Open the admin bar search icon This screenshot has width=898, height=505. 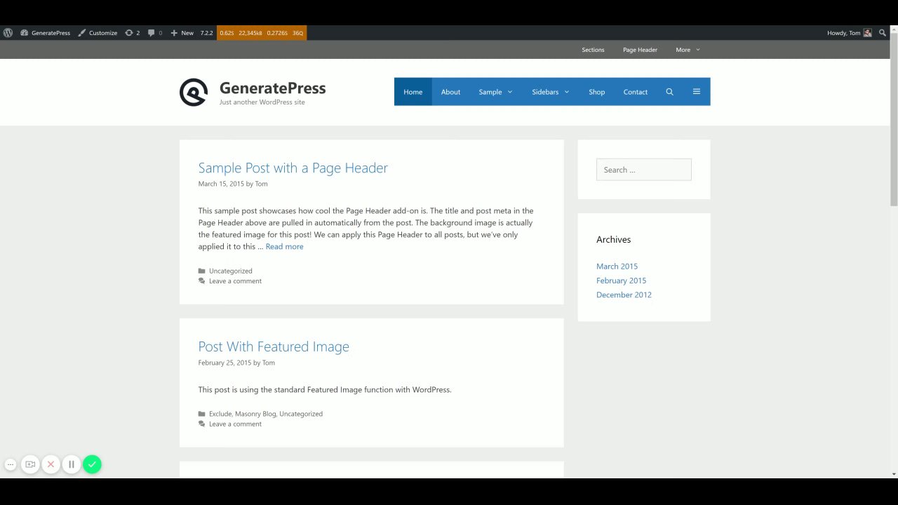coord(883,33)
